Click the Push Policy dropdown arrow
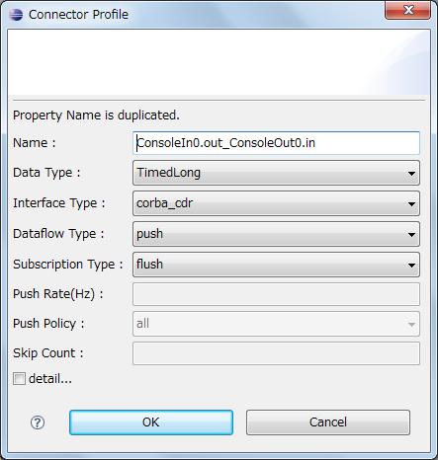This screenshot has height=460, width=438. click(x=411, y=325)
